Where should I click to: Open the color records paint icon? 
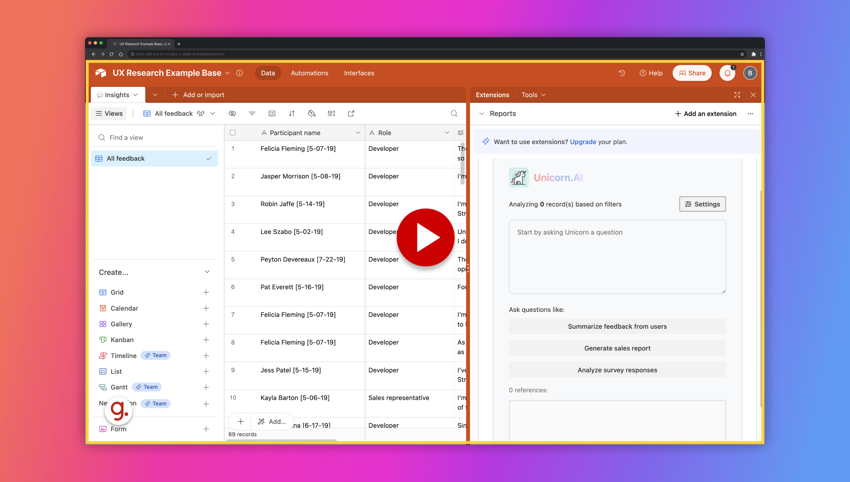pyautogui.click(x=311, y=113)
